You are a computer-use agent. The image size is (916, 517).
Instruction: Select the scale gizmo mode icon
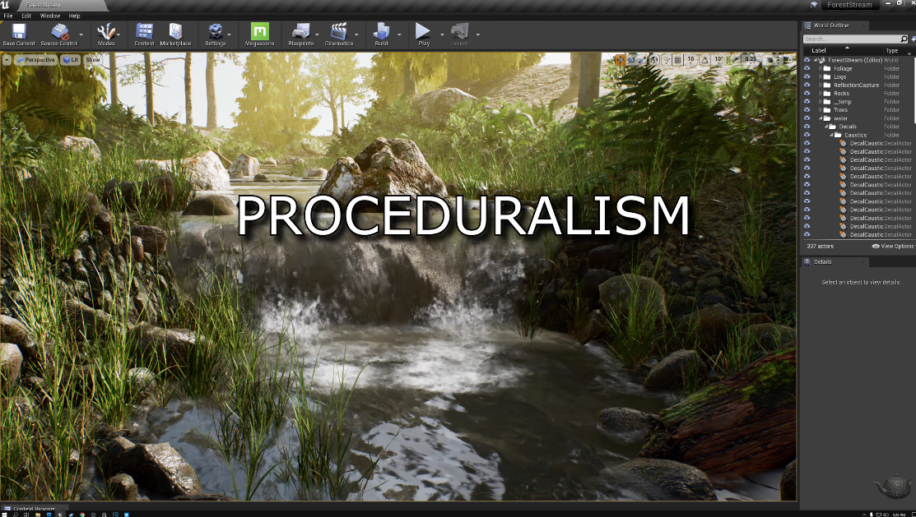[642, 59]
